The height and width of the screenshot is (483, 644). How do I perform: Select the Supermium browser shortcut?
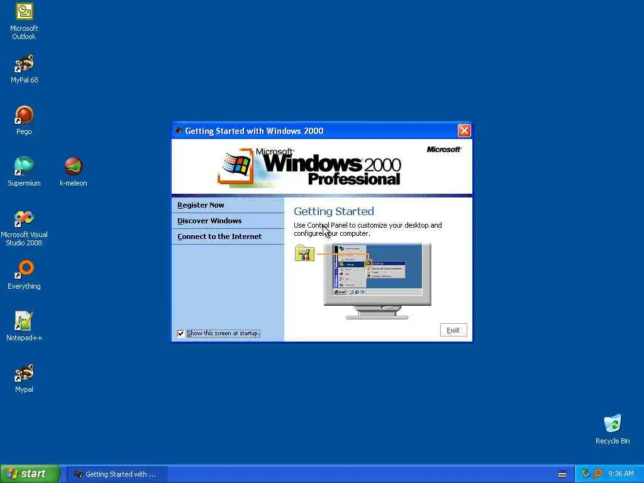click(x=25, y=172)
